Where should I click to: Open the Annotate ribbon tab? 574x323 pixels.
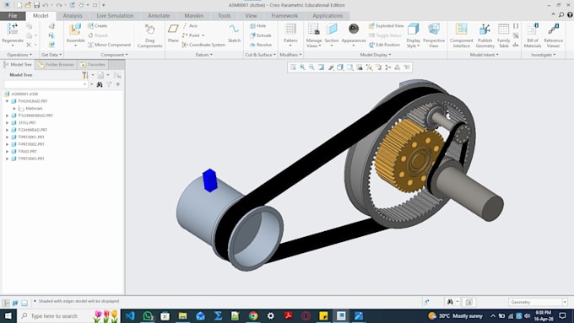159,16
